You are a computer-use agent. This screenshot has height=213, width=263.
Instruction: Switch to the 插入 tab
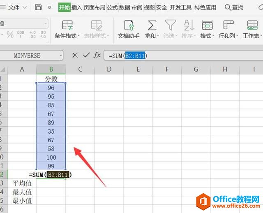click(x=76, y=7)
